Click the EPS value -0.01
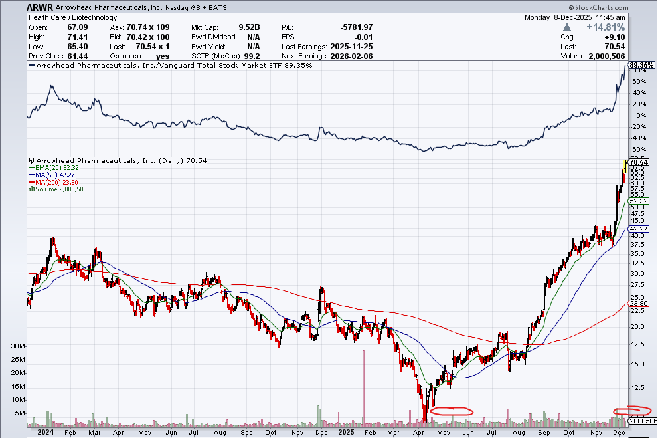664x438 pixels. coord(363,37)
